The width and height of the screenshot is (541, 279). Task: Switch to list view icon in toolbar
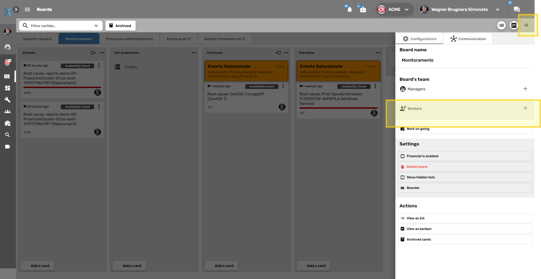click(501, 26)
